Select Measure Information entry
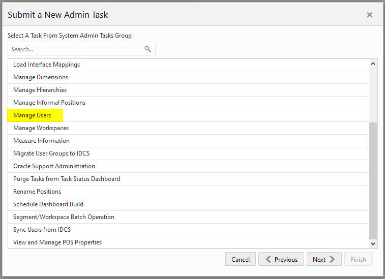385x279 pixels. point(189,141)
